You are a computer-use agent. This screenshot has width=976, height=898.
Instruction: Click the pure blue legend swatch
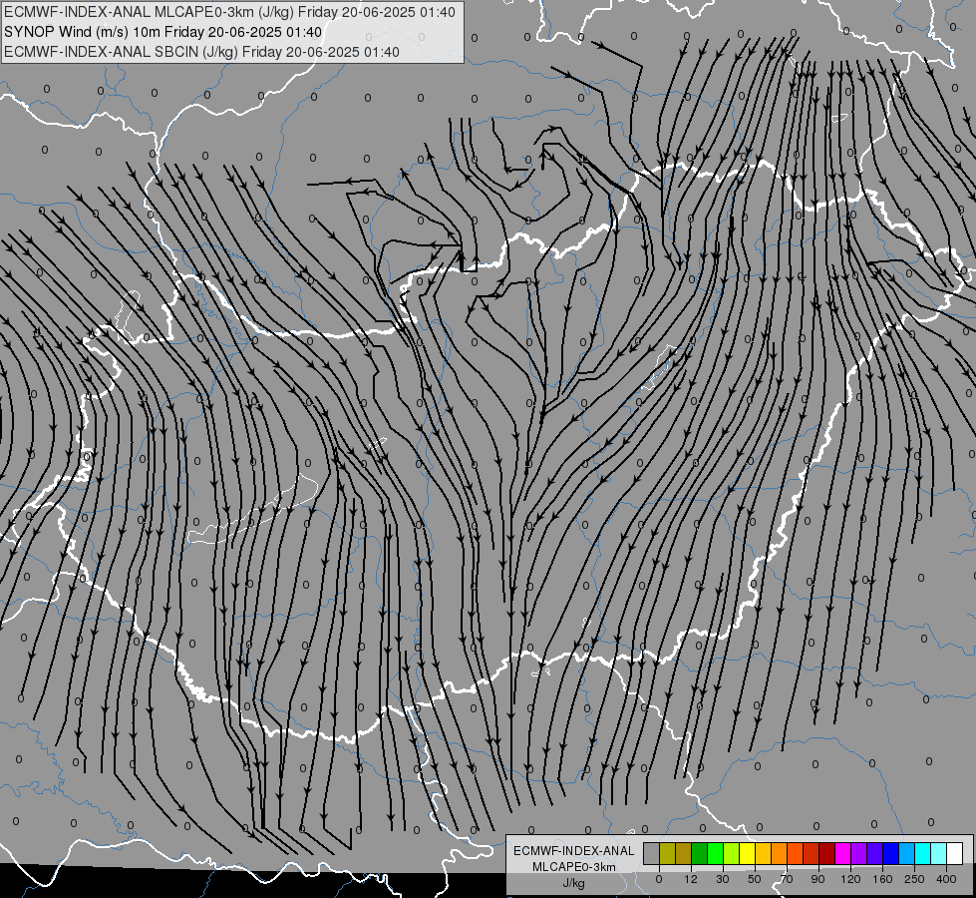891,854
